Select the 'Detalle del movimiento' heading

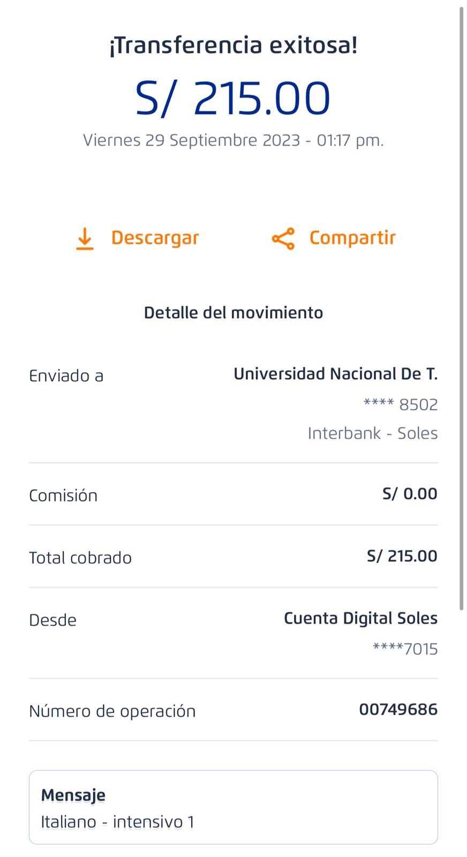[x=233, y=313]
